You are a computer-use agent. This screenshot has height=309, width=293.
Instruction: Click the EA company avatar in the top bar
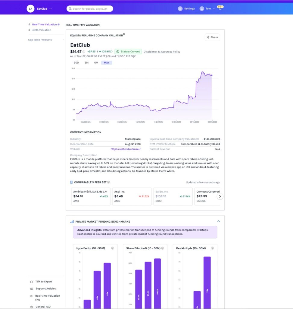pyautogui.click(x=30, y=8)
